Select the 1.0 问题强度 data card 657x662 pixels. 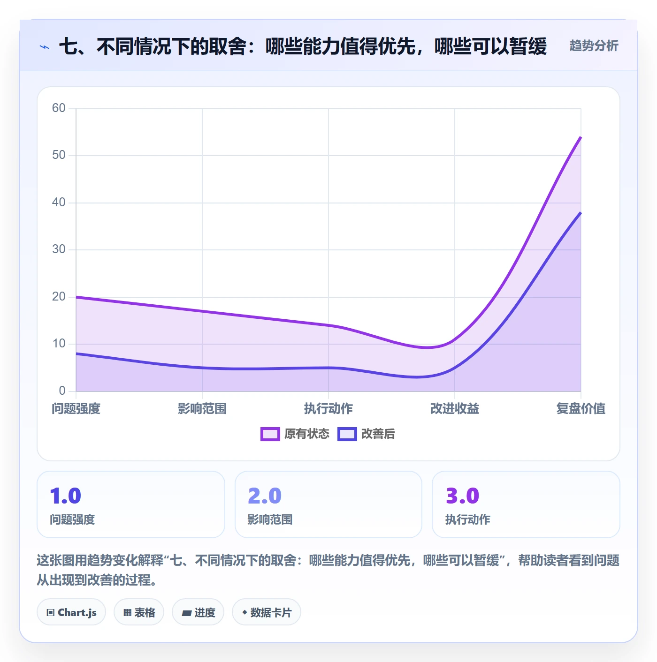point(131,504)
